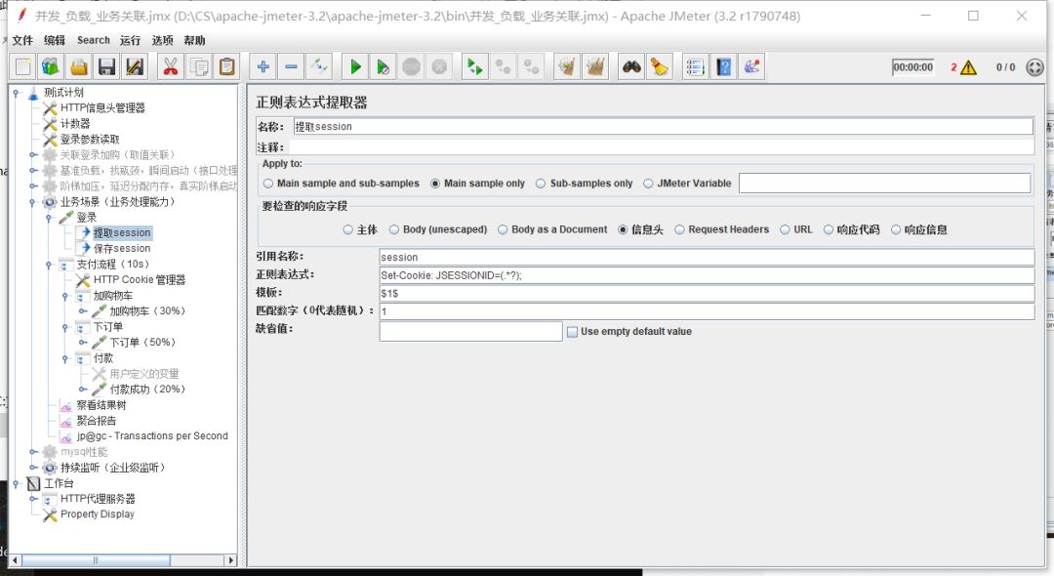Expand all tree nodes using the plus icon
Screen dimensions: 1054x576
coord(263,66)
